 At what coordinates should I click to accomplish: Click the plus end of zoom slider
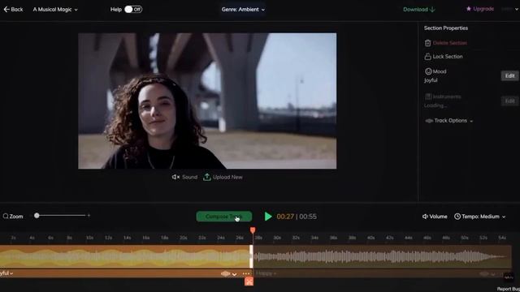[89, 216]
